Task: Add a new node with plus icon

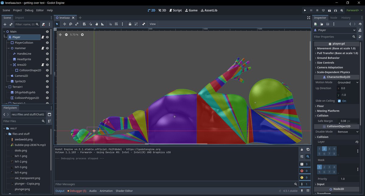Action: [x=5, y=24]
